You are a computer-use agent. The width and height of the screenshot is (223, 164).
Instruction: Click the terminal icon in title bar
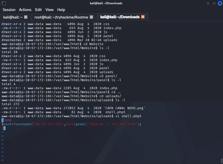pos(4,3)
